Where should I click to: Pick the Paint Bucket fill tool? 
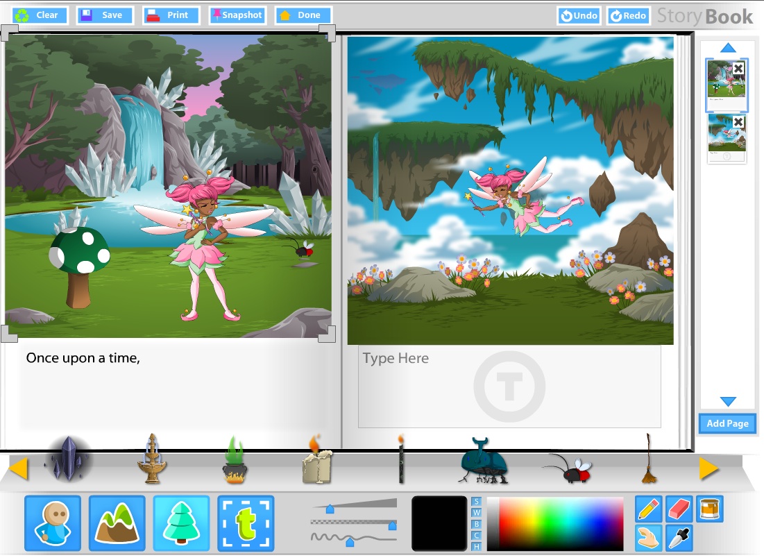click(709, 509)
